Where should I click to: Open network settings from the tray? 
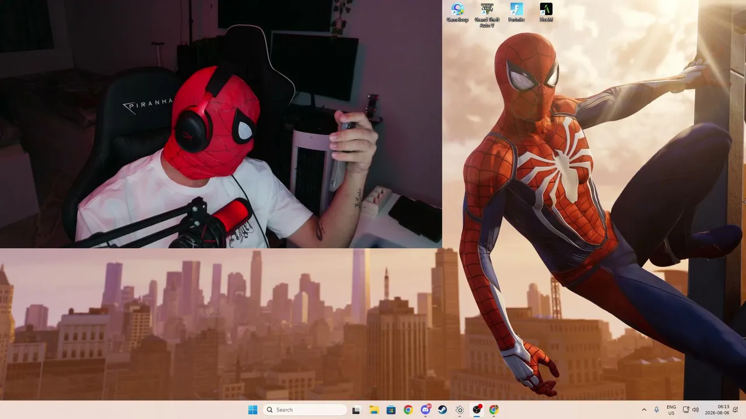click(686, 410)
